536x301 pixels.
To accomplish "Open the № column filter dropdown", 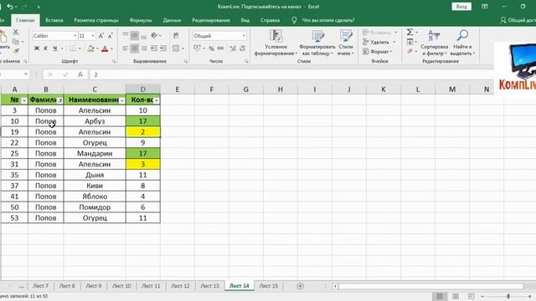I will 24,100.
